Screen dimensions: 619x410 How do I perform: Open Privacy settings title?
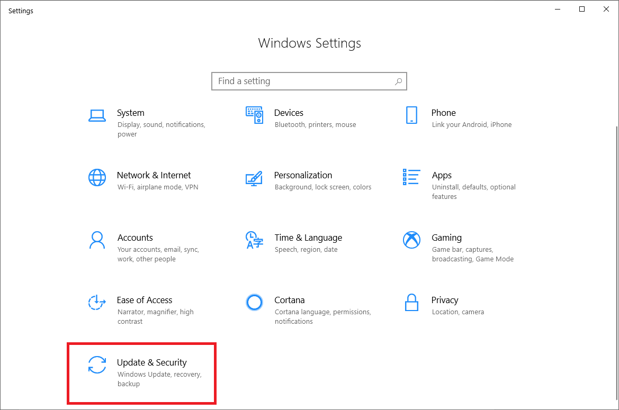(x=444, y=300)
